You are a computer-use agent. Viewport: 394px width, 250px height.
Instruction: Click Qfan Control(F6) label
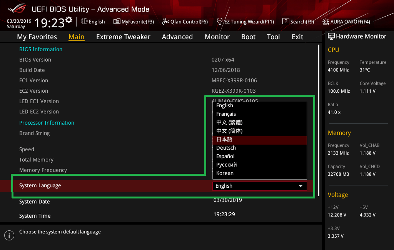click(189, 22)
